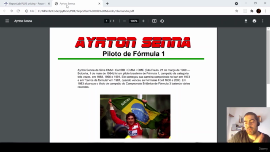Go back in browser history
Image resolution: width=270 pixels, height=152 pixels.
5,11
